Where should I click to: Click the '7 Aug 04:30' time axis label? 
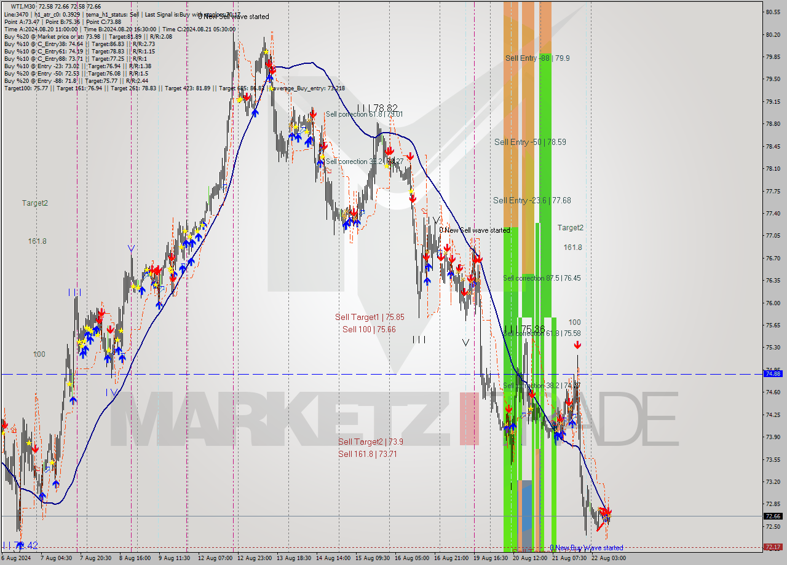57,558
